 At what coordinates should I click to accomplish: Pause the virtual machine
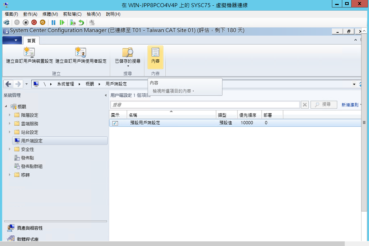(53, 22)
